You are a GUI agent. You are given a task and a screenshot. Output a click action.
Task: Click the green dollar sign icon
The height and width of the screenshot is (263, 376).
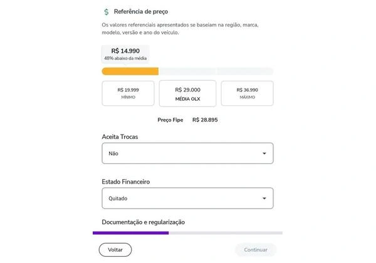click(x=107, y=11)
